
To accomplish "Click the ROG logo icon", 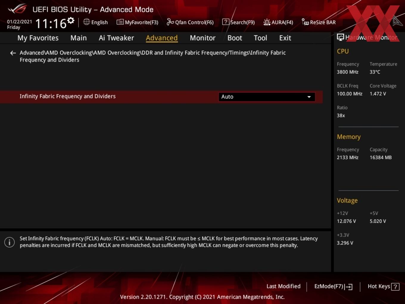I will 17,9.
